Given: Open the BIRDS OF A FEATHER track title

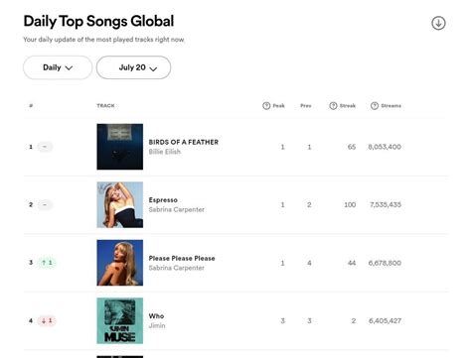Looking at the screenshot, I should click(x=184, y=142).
